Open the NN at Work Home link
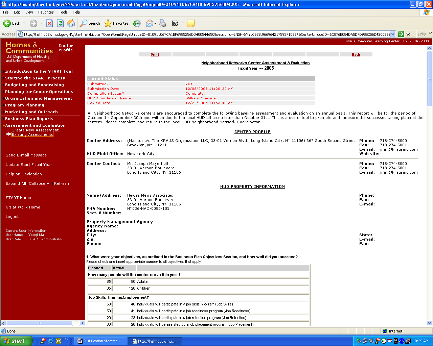Viewport: 433px width, 346px height. tap(23, 207)
